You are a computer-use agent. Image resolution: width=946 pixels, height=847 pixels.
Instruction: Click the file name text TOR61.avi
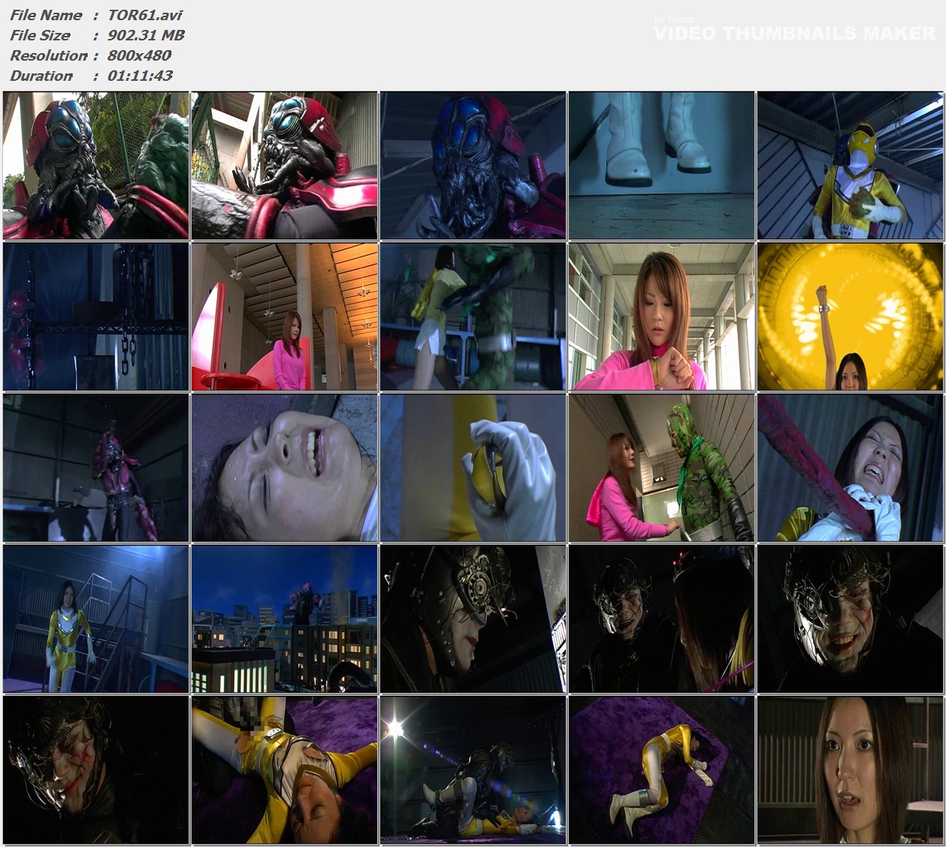(x=144, y=15)
